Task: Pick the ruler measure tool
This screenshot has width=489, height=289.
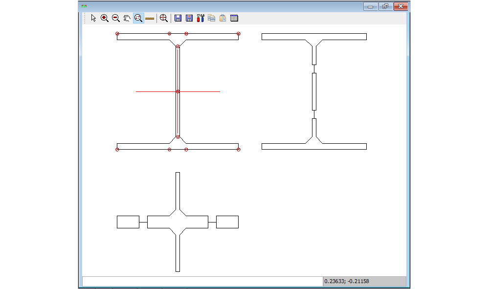Action: pyautogui.click(x=150, y=19)
